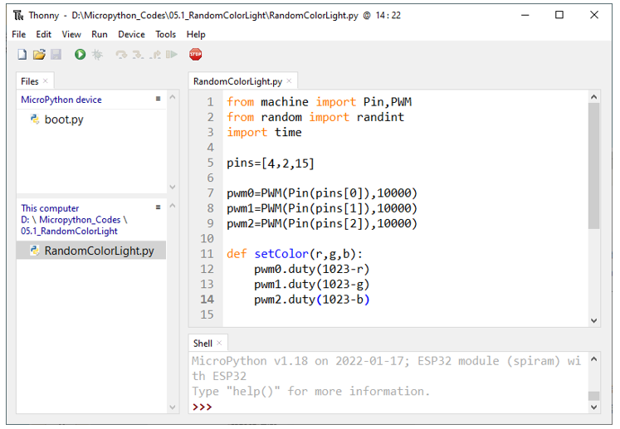The height and width of the screenshot is (429, 620).
Task: Open the Help menu
Action: point(196,34)
